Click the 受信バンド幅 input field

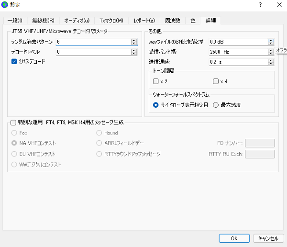pos(237,52)
